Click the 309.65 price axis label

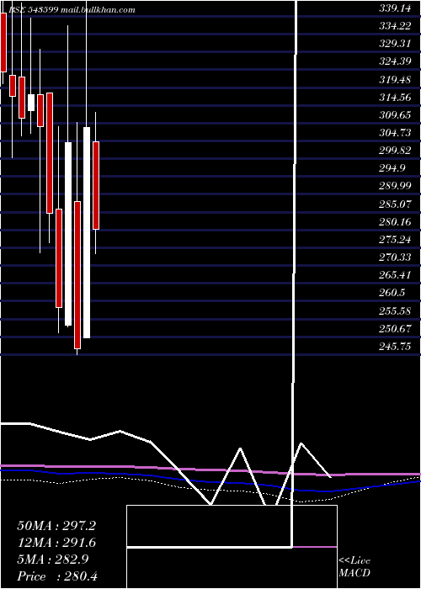[x=395, y=115]
